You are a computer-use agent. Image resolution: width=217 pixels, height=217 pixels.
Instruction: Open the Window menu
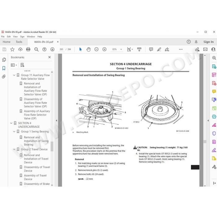click(31, 37)
